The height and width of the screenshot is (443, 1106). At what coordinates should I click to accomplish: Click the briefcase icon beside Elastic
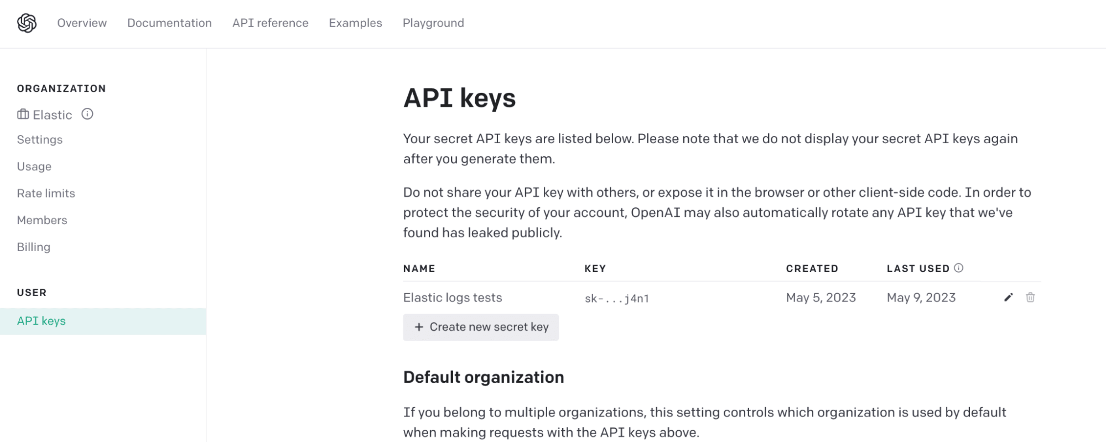click(x=23, y=114)
